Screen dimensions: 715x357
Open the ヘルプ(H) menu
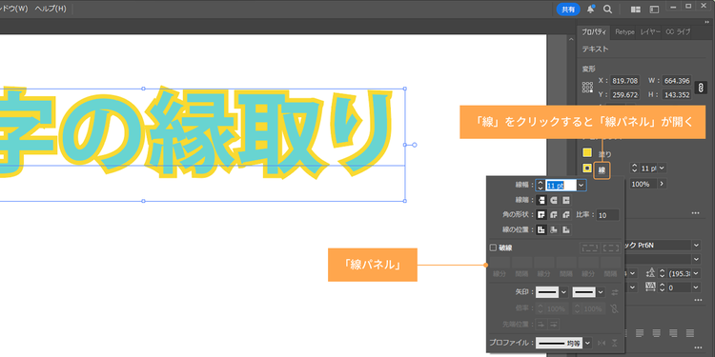click(51, 9)
